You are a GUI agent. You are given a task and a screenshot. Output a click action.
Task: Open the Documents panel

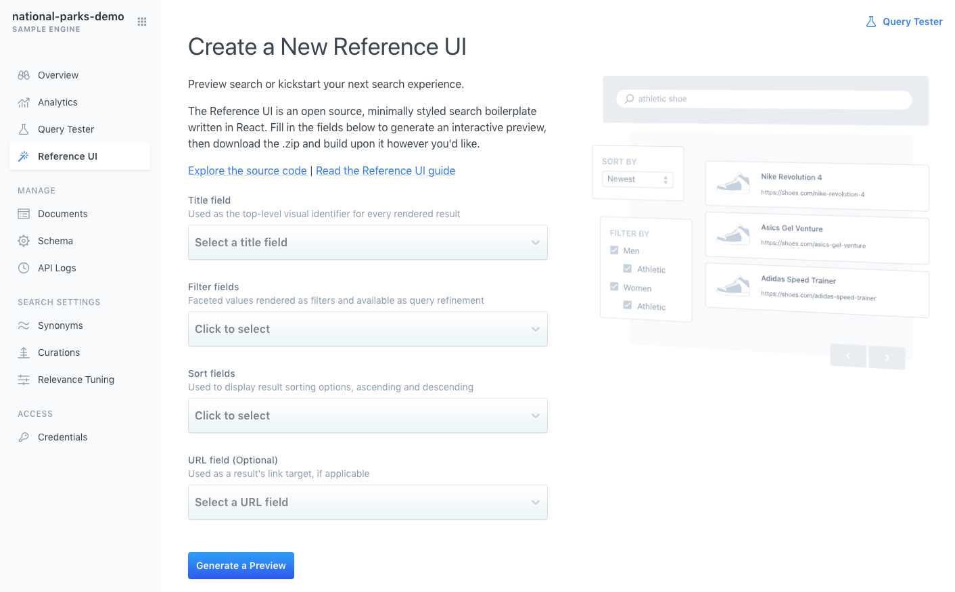tap(24, 213)
